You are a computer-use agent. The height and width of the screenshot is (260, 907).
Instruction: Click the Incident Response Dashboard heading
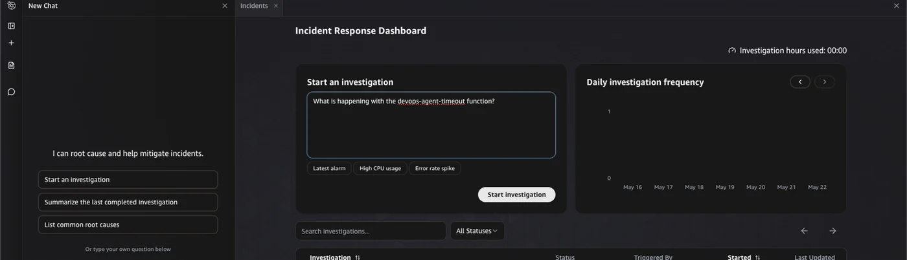tap(361, 30)
